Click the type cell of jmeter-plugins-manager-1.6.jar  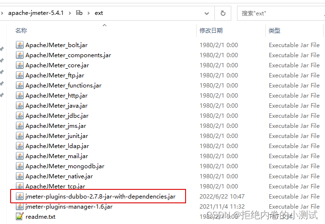(x=294, y=207)
